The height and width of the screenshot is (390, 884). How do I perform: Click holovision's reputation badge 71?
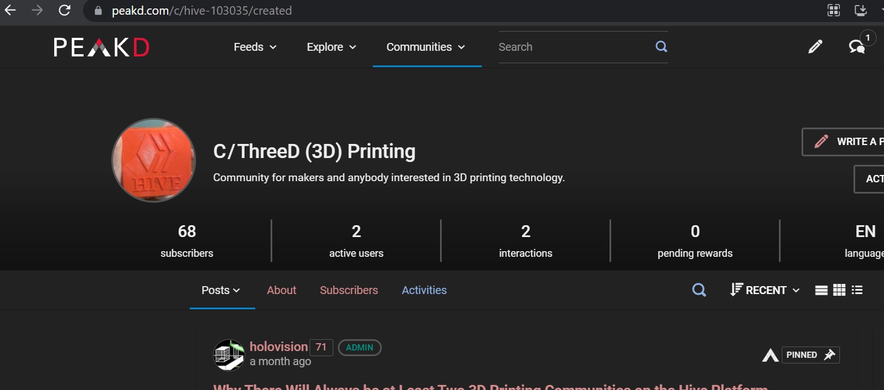pyautogui.click(x=321, y=347)
